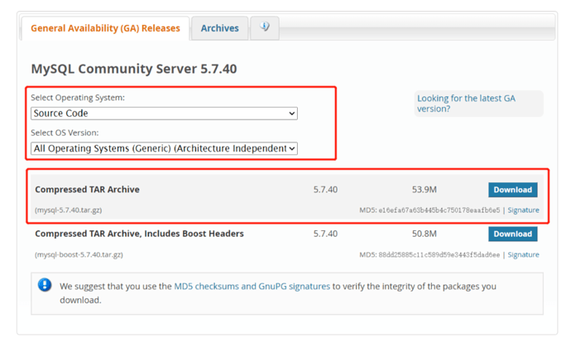Open MD5 checksums and GnuPG signatures link

(x=252, y=286)
